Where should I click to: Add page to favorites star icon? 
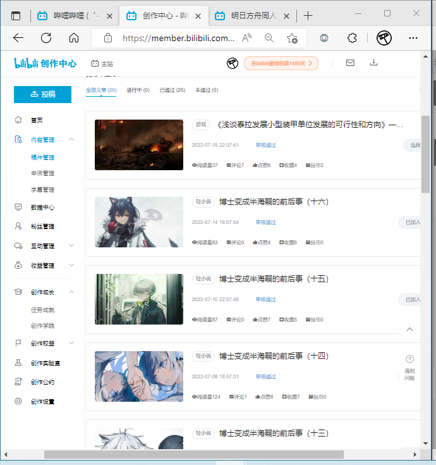292,38
